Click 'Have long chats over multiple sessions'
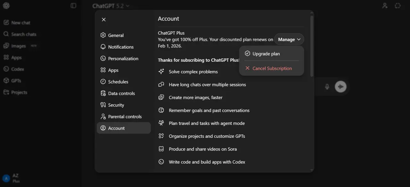 207,85
